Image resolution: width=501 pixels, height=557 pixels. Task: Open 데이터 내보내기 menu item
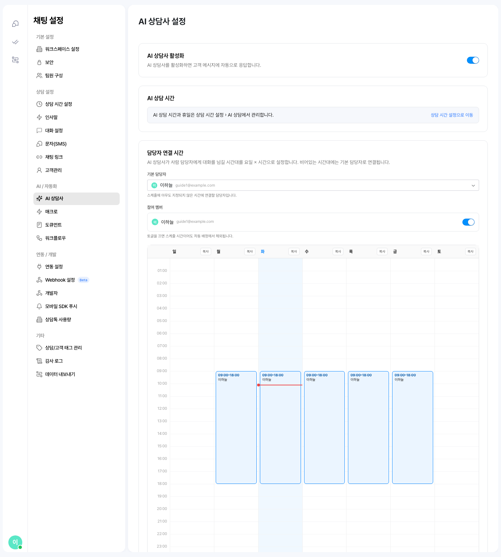point(77,374)
